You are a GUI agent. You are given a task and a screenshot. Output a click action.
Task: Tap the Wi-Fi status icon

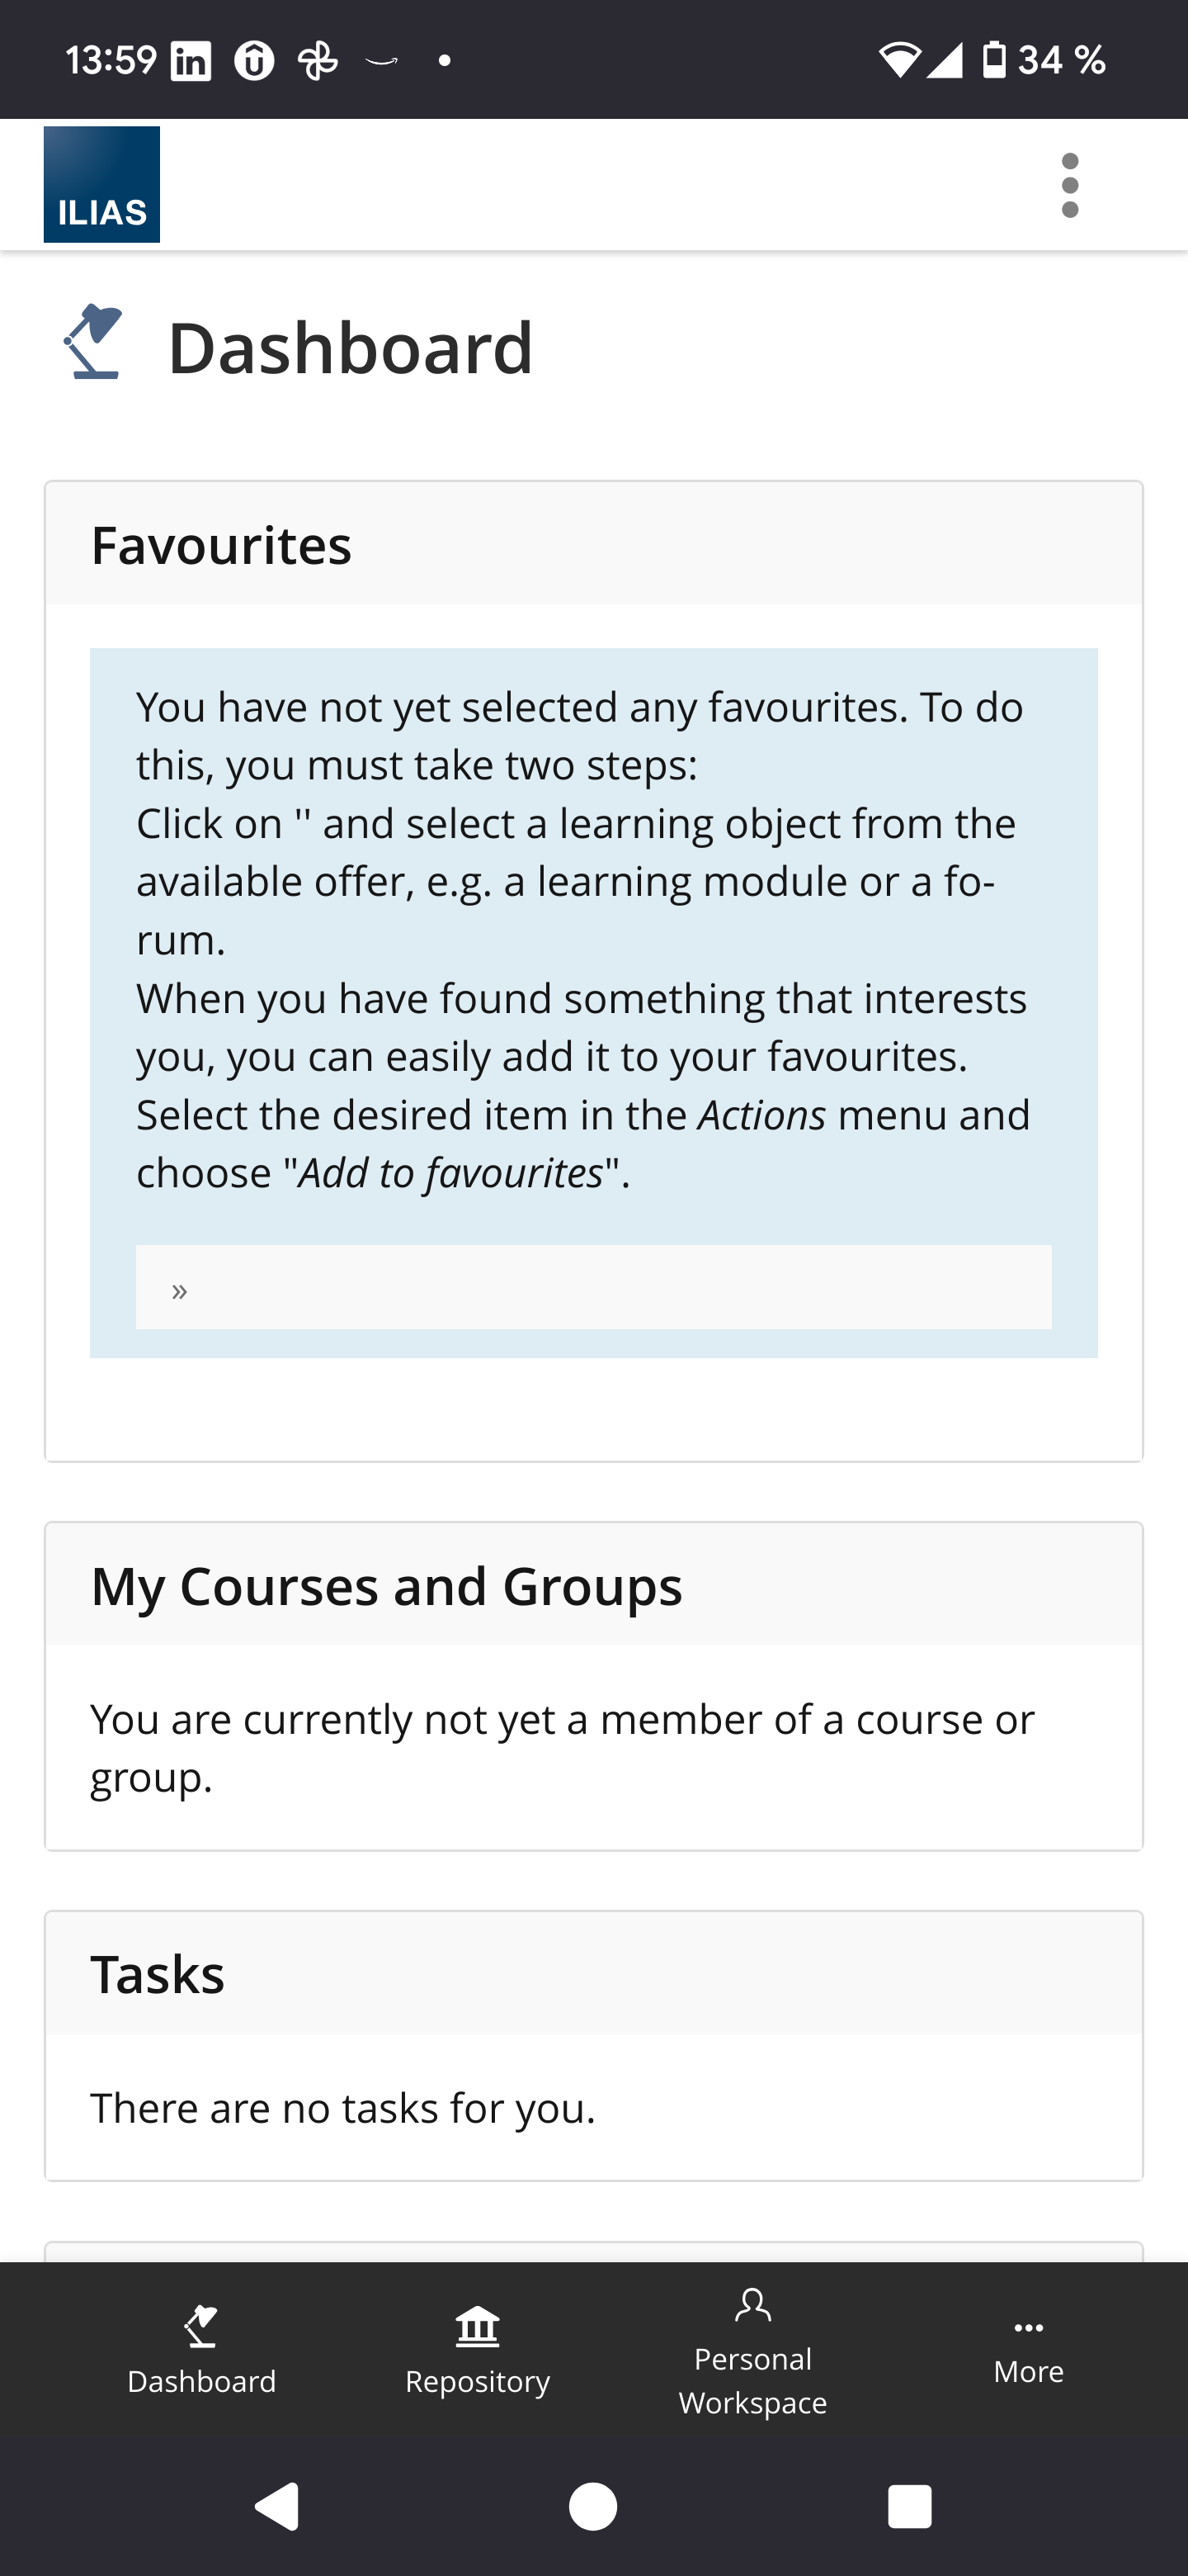[898, 60]
